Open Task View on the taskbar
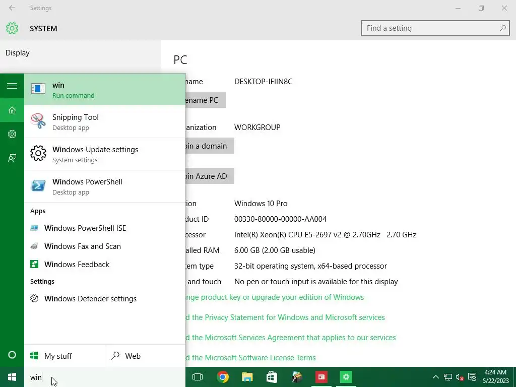This screenshot has height=387, width=516. [198, 377]
